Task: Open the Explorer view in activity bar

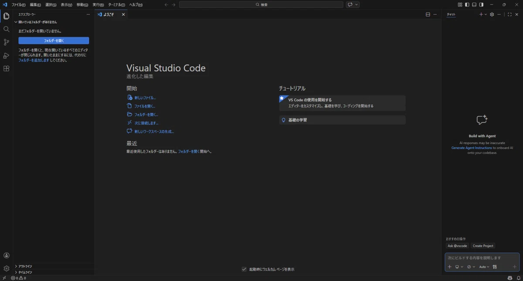Action: pos(6,16)
